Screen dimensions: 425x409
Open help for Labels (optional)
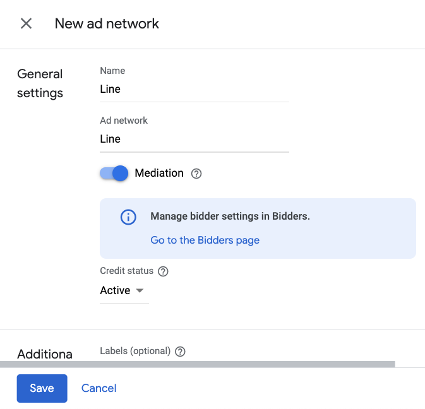pos(180,352)
